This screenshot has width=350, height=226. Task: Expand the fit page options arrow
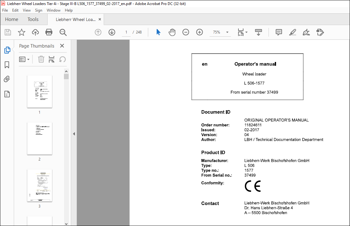tap(246, 32)
